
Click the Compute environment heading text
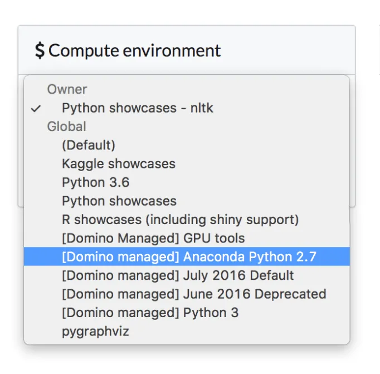[134, 51]
